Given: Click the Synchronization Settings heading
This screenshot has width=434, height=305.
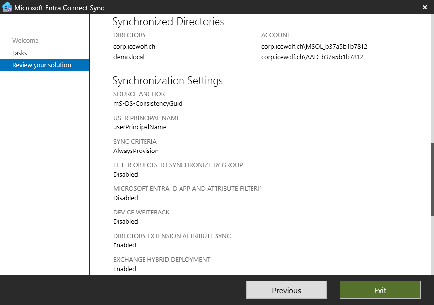Looking at the screenshot, I should (x=168, y=81).
